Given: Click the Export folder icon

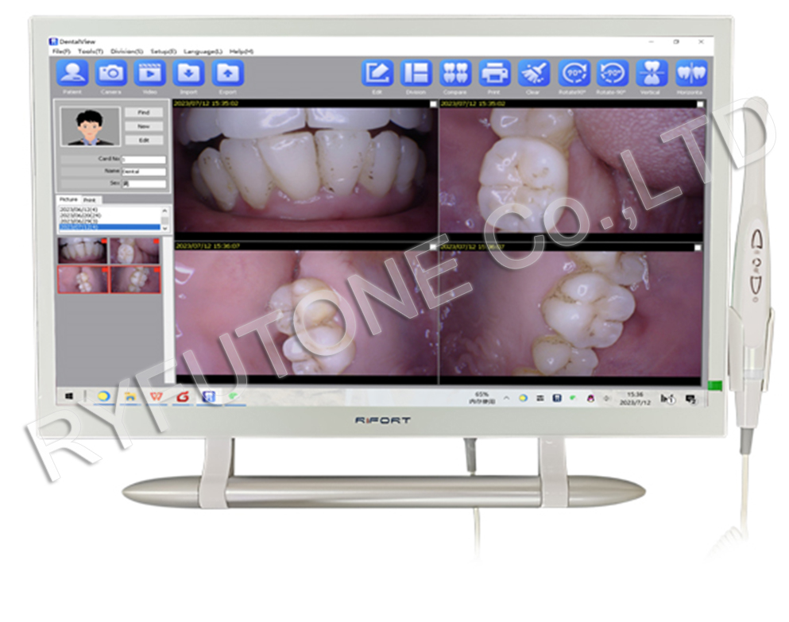Looking at the screenshot, I should [227, 73].
